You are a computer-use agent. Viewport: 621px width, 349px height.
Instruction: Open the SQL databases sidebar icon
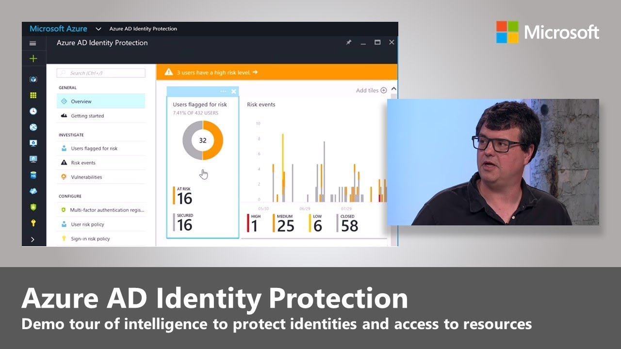click(x=33, y=175)
